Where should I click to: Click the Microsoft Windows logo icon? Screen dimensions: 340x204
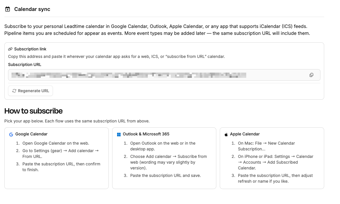click(x=119, y=134)
